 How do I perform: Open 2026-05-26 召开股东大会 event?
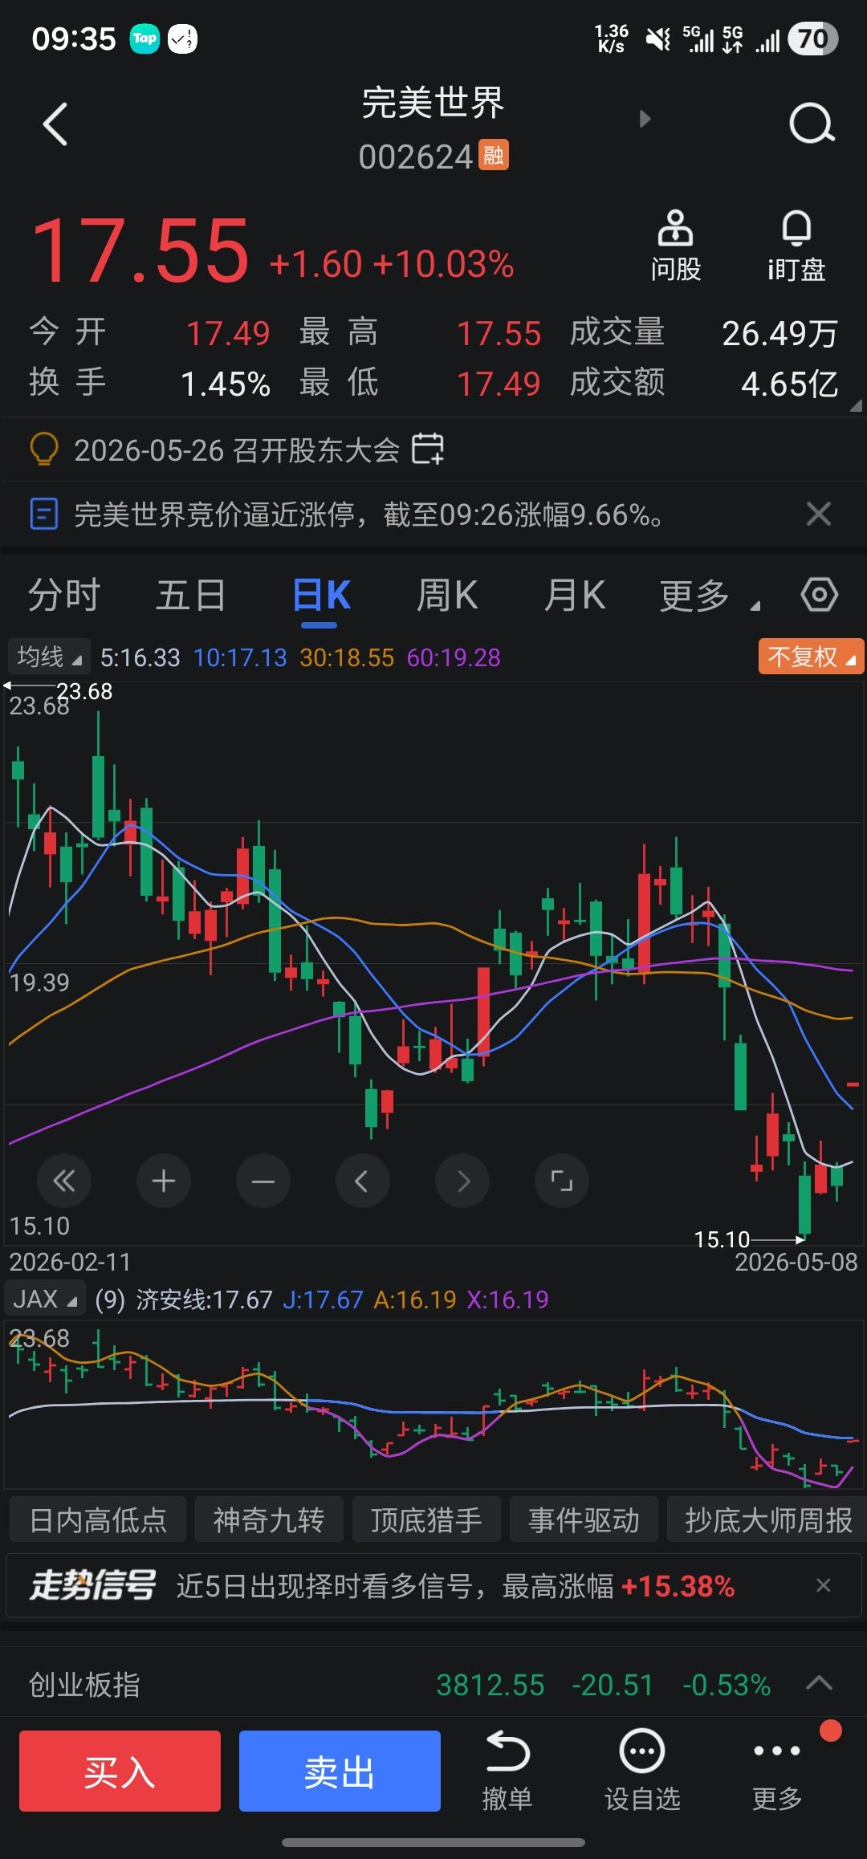click(237, 449)
